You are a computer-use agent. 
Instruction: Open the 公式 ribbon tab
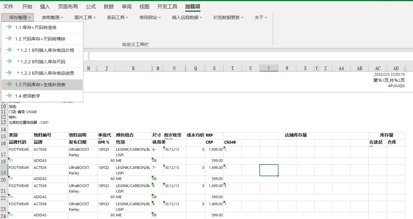point(91,6)
